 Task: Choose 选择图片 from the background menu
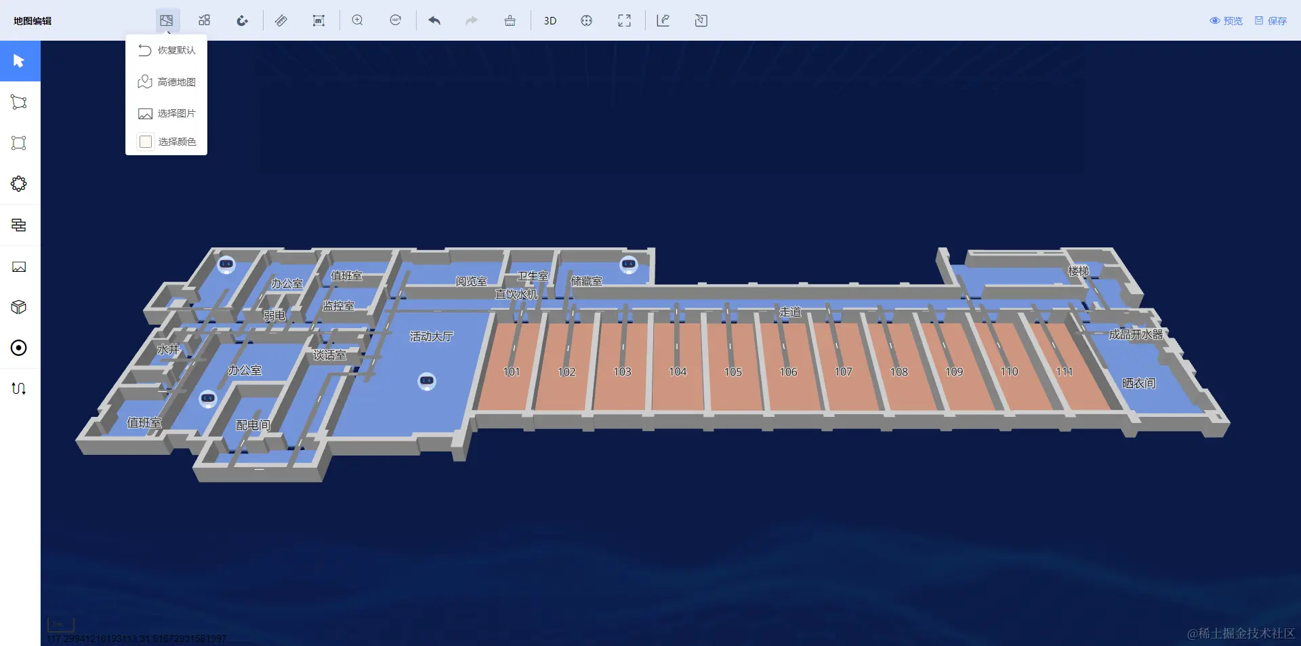(167, 113)
